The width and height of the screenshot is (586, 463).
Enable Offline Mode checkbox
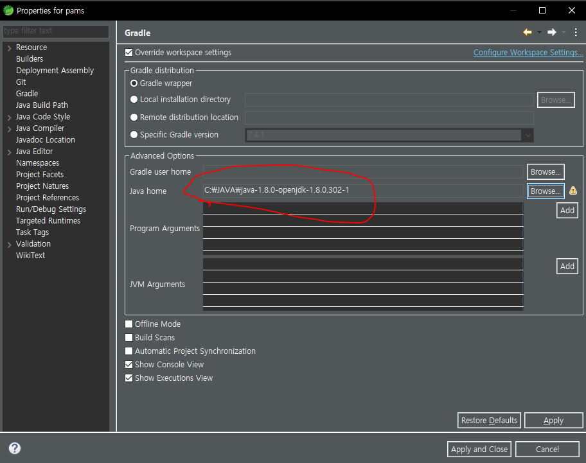(x=129, y=324)
